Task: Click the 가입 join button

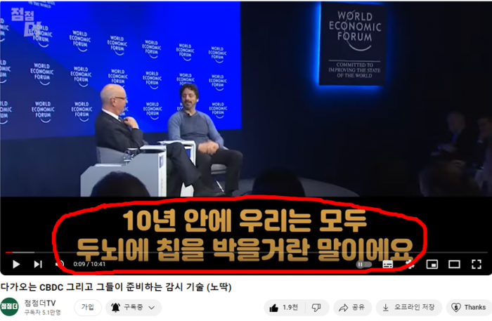Action: tap(88, 308)
